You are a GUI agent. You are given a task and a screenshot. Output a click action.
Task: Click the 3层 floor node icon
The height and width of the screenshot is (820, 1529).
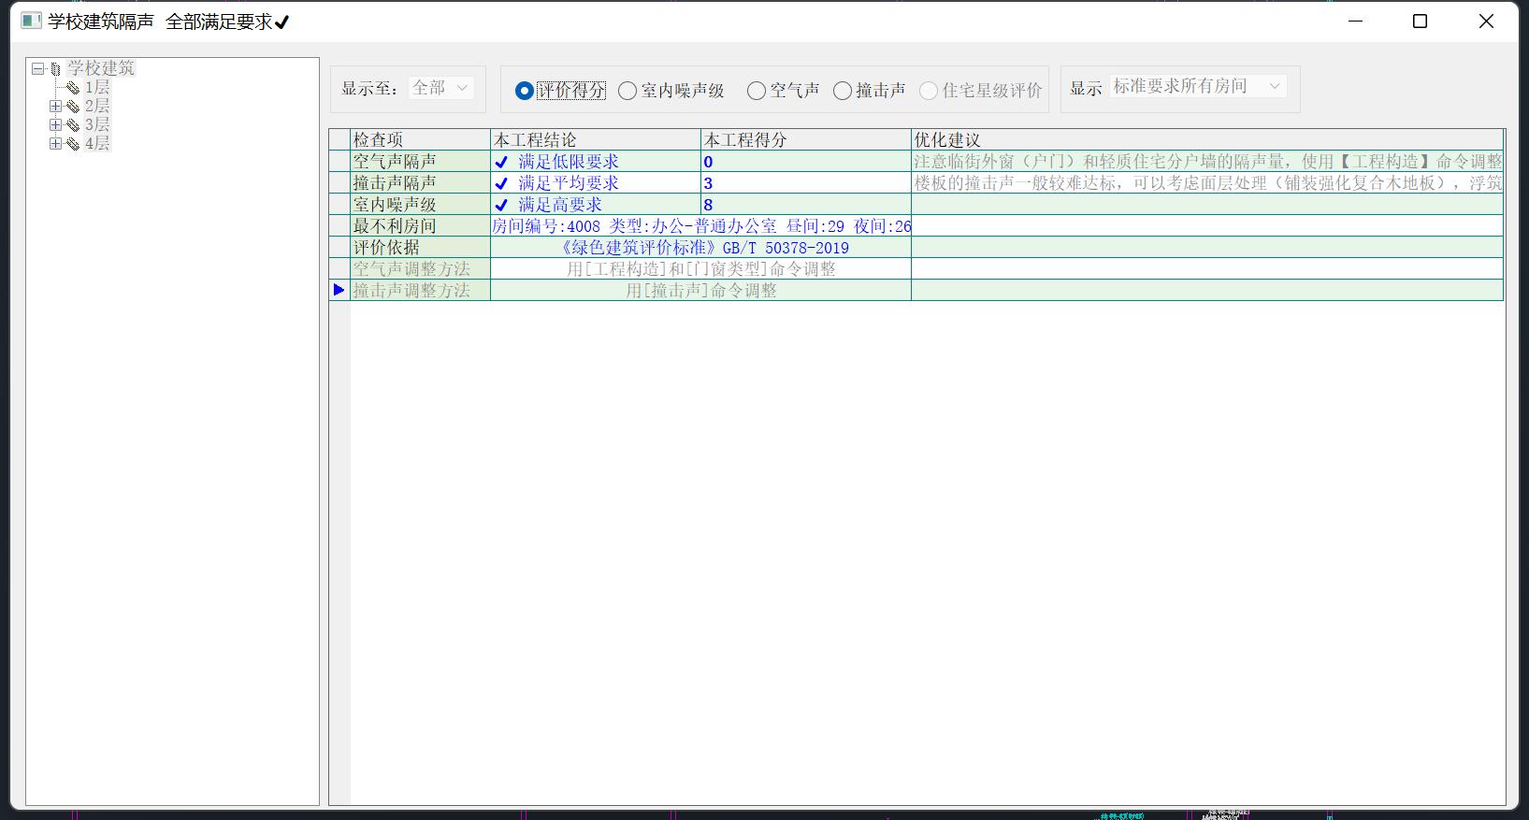coord(73,125)
